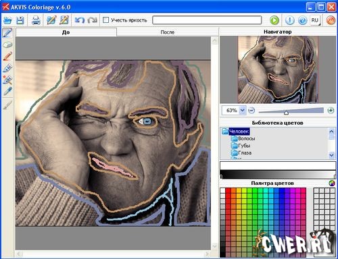
Task: Click the Save floppy disk icon
Action: 20,20
